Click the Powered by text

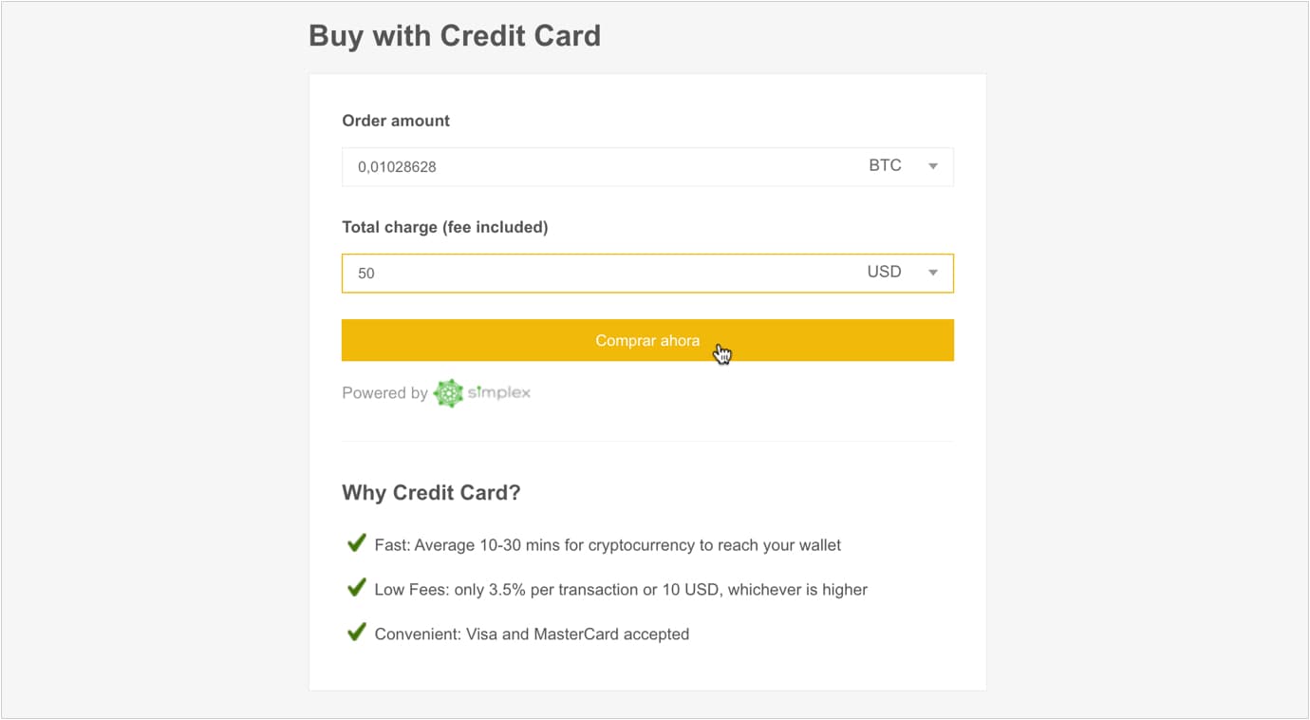click(384, 393)
